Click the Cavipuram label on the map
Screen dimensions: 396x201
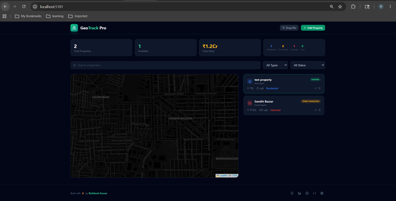(x=100, y=98)
